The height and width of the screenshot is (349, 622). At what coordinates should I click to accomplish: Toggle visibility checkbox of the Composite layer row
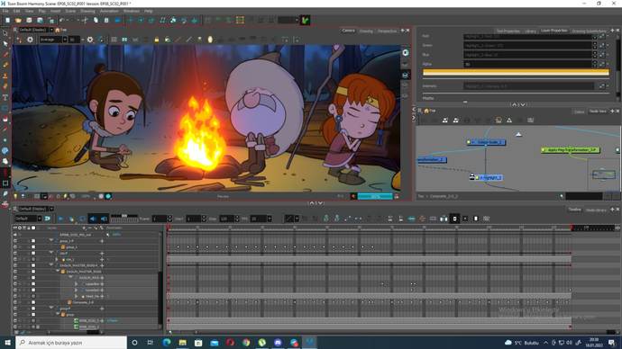15,302
